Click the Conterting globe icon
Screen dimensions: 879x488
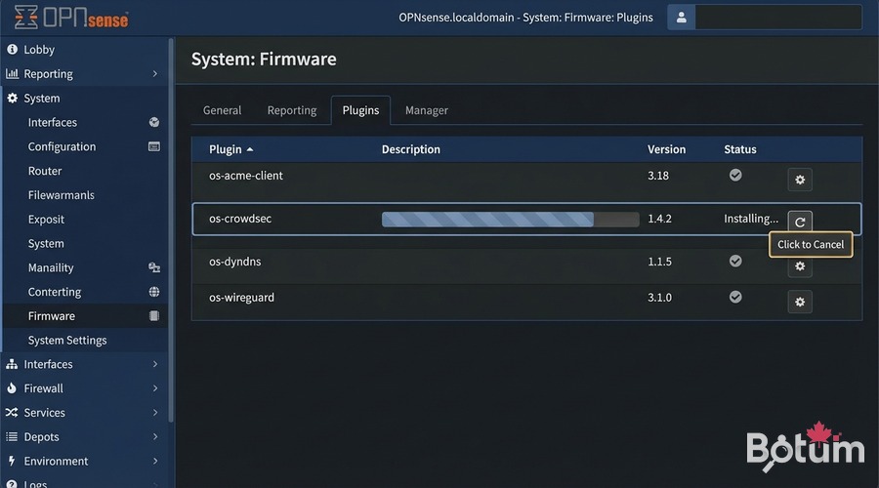(x=153, y=292)
